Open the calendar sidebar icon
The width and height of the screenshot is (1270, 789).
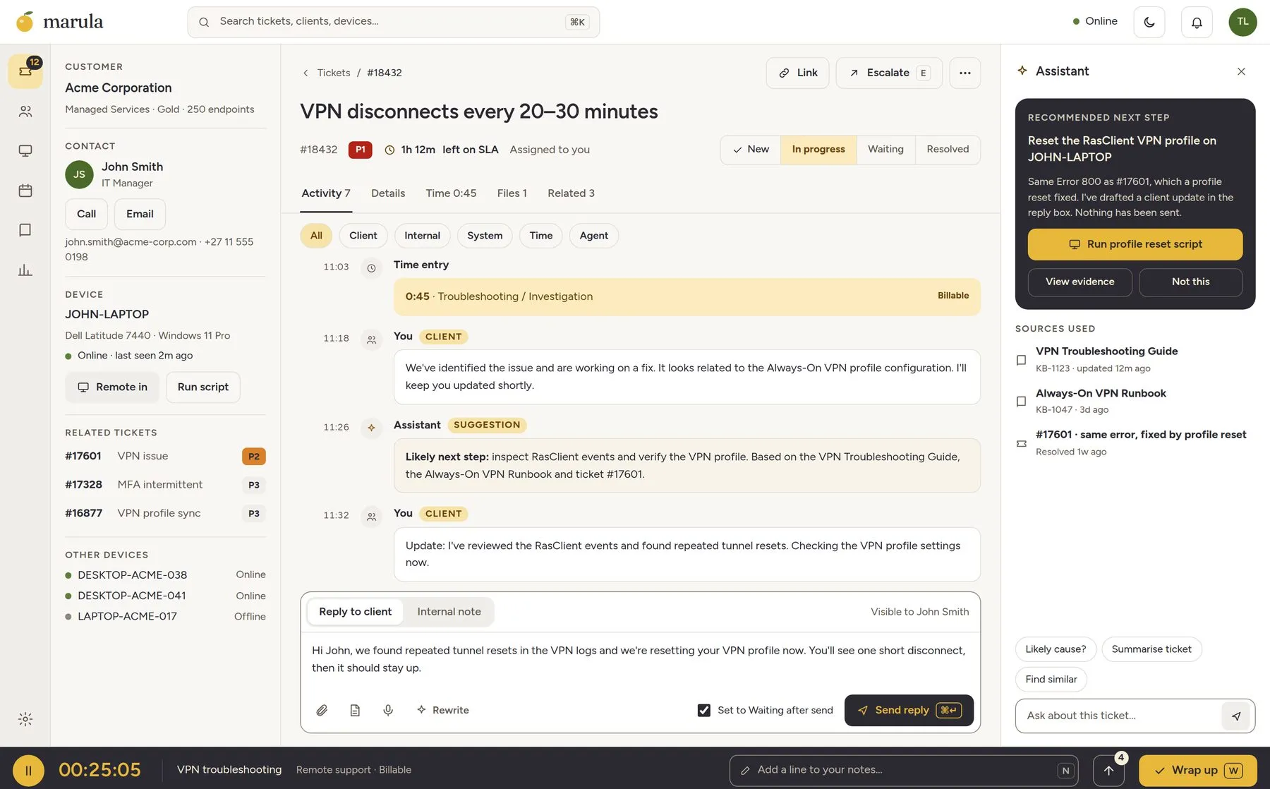25,191
